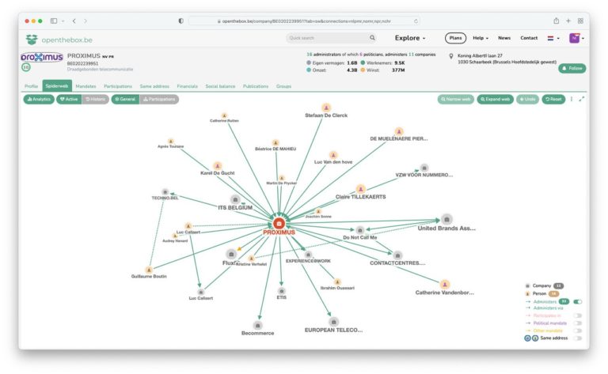Select the DE MUELENAERE PIER... person node
Screen dimensions: 608x374
[399, 131]
